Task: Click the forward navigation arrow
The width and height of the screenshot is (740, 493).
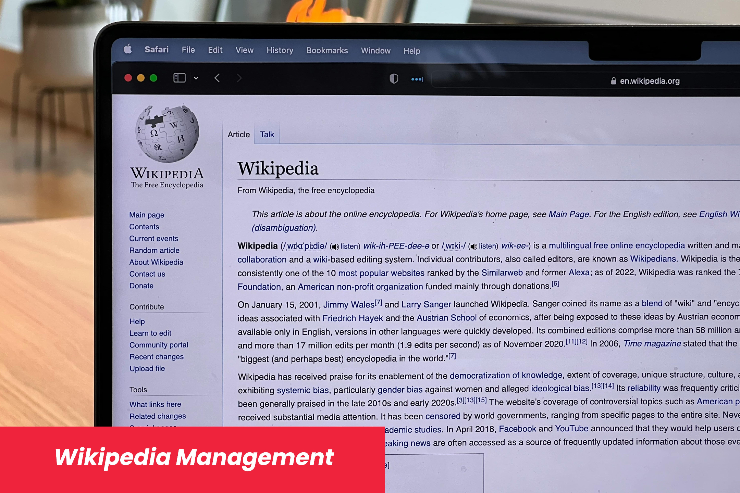Action: point(239,78)
